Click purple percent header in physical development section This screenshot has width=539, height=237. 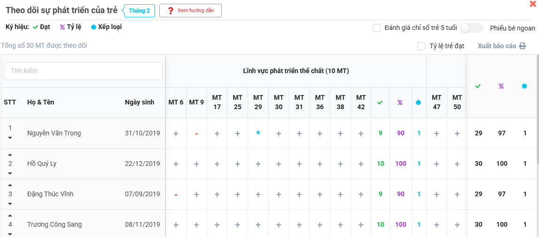[x=400, y=103]
